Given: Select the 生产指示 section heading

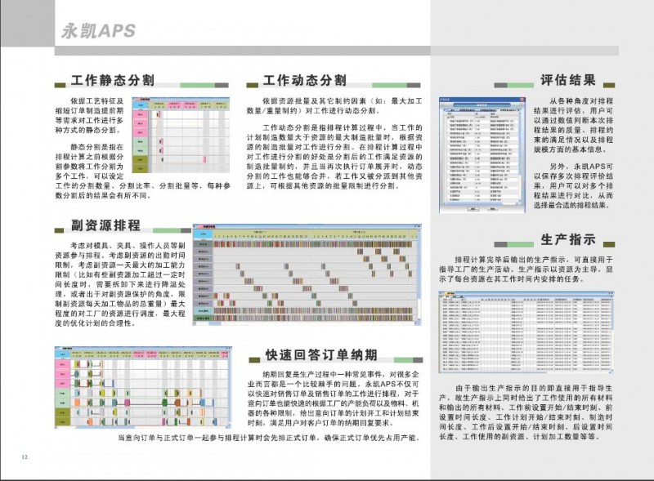Looking at the screenshot, I should [x=568, y=239].
